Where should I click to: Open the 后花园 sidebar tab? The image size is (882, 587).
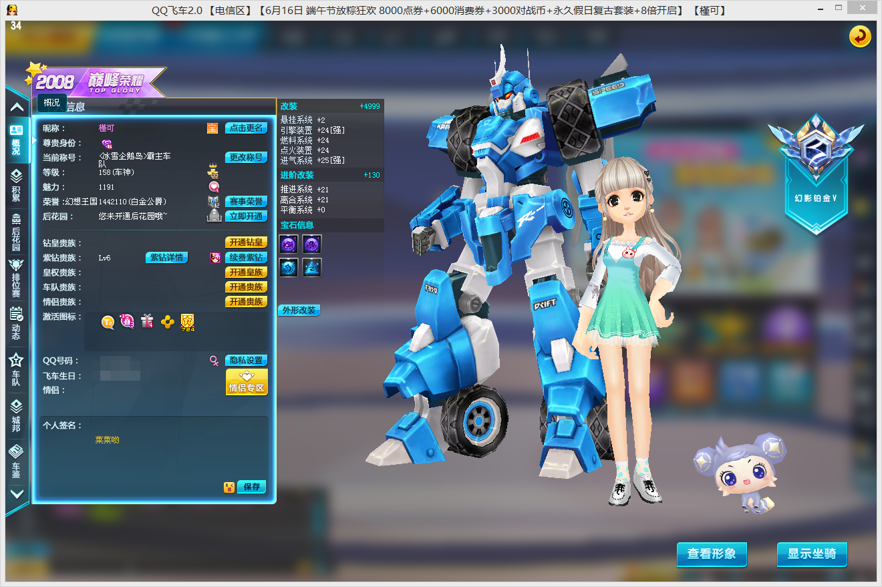click(17, 230)
